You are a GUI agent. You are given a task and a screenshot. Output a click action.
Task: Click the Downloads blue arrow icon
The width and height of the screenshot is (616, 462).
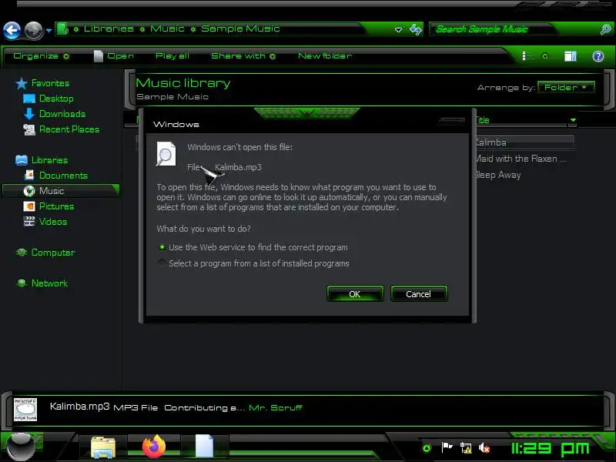29,114
